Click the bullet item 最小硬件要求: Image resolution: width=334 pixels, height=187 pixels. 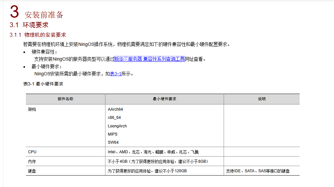click(x=46, y=67)
